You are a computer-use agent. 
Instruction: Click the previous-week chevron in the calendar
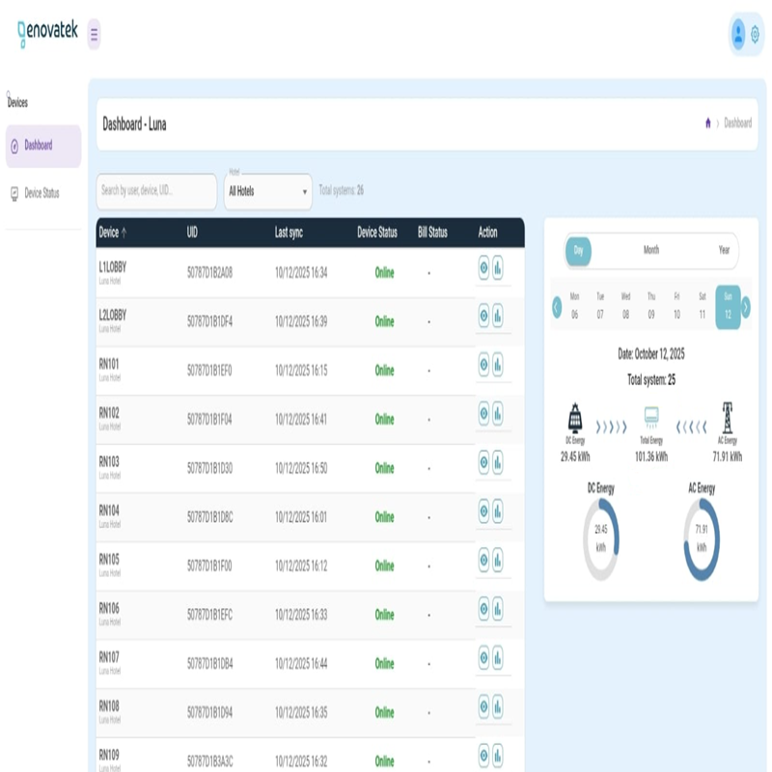(x=558, y=307)
